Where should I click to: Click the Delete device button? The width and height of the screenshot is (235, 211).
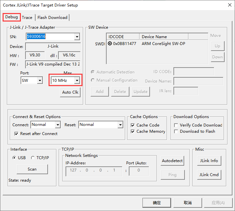click(120, 92)
